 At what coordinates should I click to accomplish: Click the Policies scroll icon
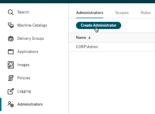[11, 78]
